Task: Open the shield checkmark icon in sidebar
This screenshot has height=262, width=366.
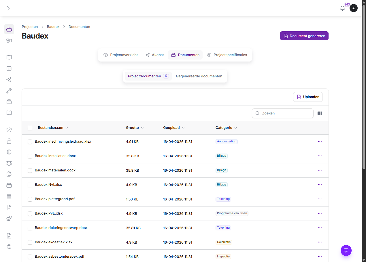Action: pyautogui.click(x=9, y=130)
